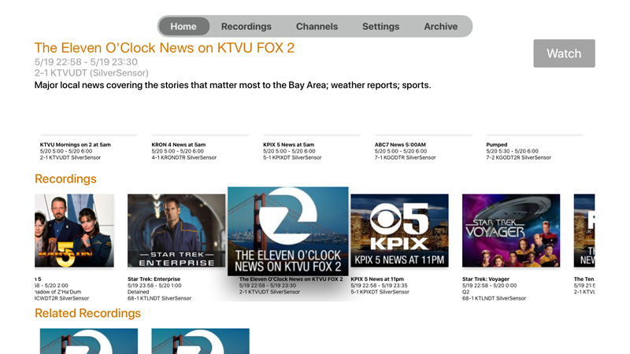The width and height of the screenshot is (630, 354).
Task: Click the Related Recordings section heading
Action: point(87,313)
